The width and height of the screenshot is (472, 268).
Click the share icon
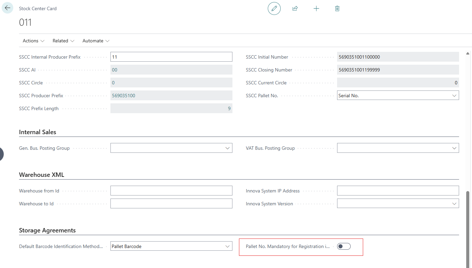295,8
